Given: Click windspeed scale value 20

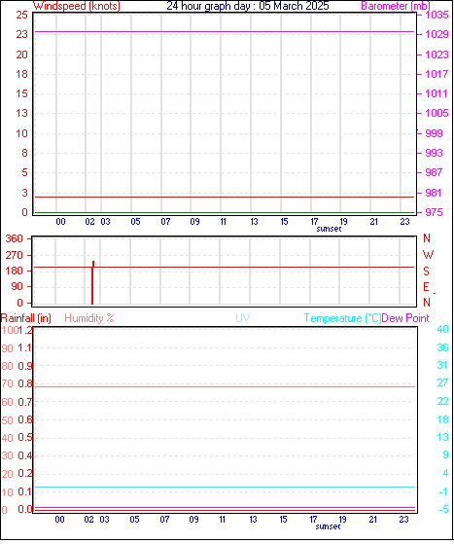Looking at the screenshot, I should click(x=21, y=54).
